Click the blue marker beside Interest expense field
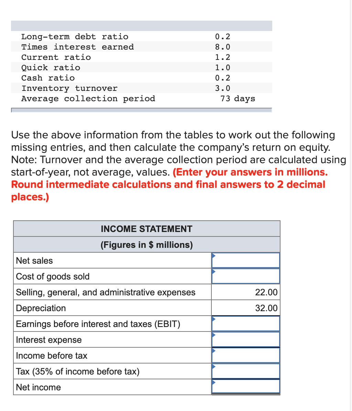This screenshot has height=411, width=352. click(213, 335)
